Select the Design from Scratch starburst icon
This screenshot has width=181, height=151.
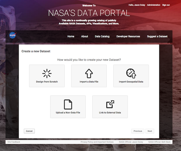(x=47, y=73)
